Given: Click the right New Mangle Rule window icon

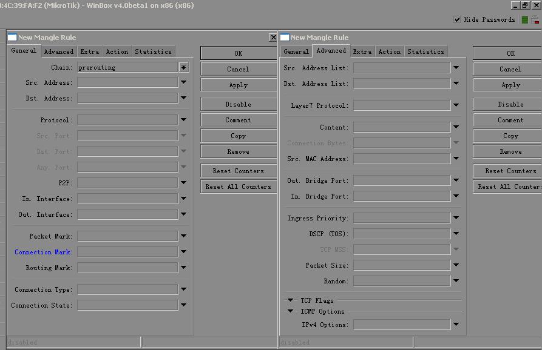Looking at the screenshot, I should point(285,38).
